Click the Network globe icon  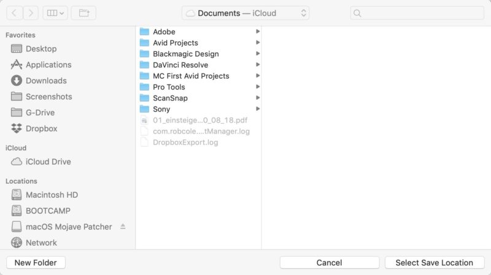[x=17, y=243]
